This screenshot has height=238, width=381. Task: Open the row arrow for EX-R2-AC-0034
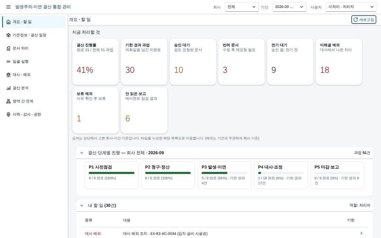click(361, 234)
